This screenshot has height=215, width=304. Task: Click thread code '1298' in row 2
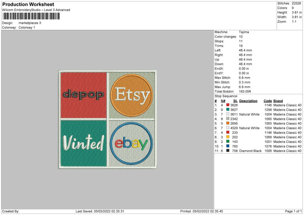[268, 110]
